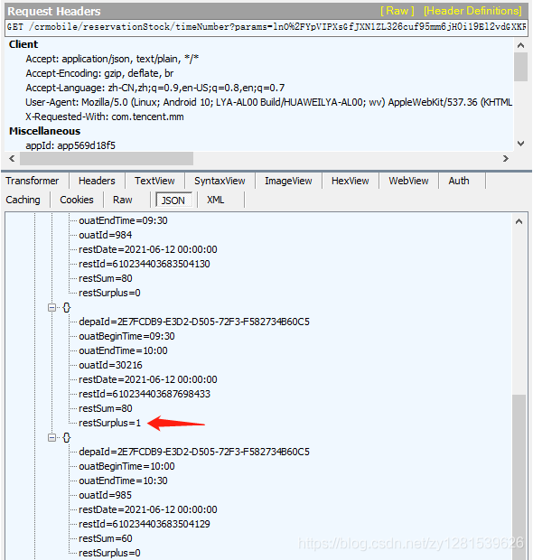
Task: Select the ouatBeginTime=10:00 node
Action: pos(126,466)
